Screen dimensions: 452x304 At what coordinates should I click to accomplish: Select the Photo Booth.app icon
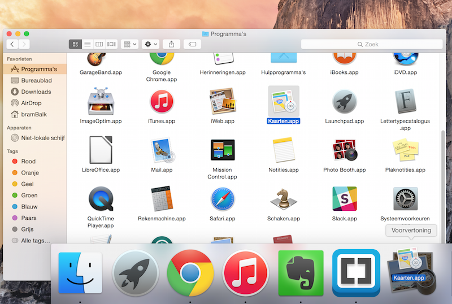(x=345, y=150)
